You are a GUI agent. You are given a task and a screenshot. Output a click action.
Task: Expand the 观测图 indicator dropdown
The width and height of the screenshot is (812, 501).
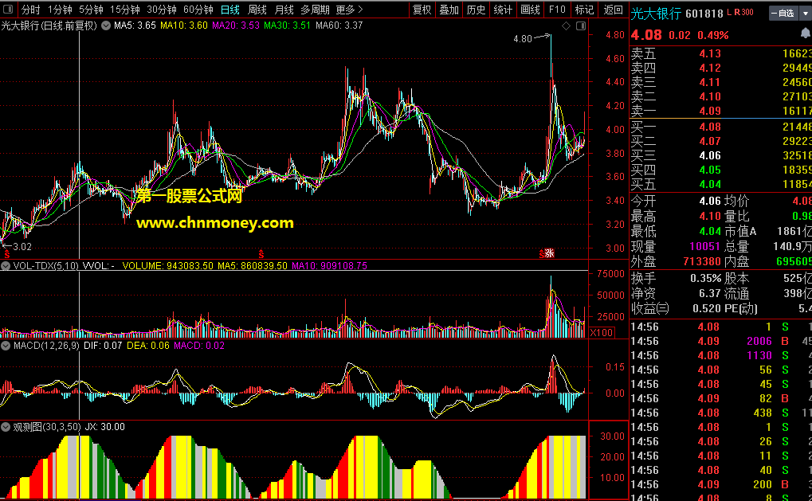click(6, 427)
